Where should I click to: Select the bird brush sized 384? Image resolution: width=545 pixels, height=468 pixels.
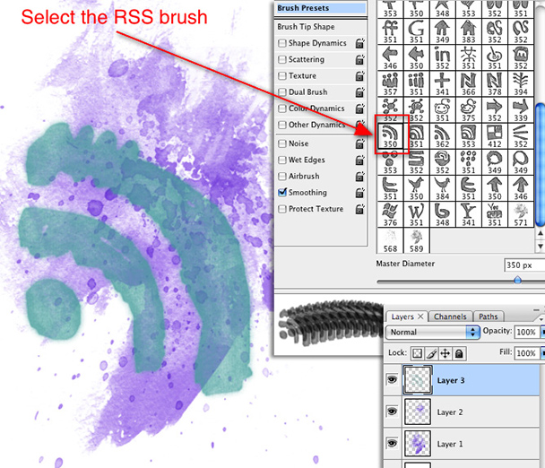[x=442, y=188]
